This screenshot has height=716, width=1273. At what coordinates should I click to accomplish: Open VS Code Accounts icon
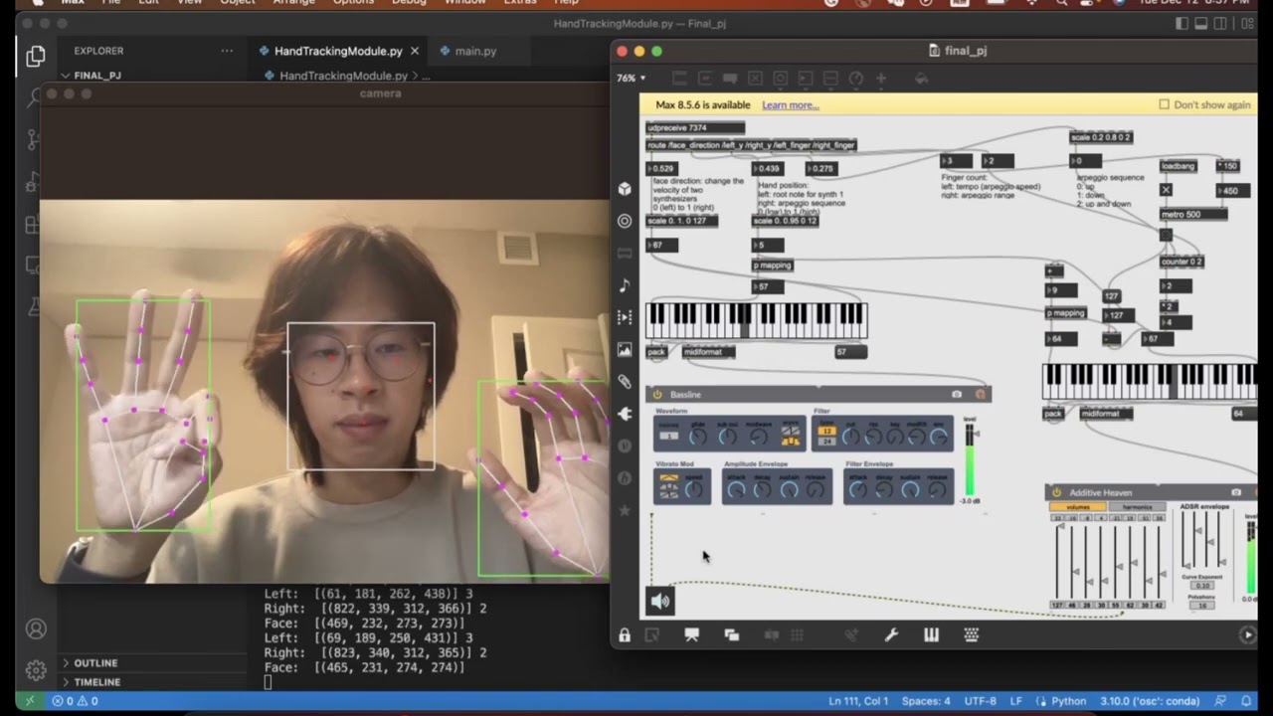coord(36,629)
